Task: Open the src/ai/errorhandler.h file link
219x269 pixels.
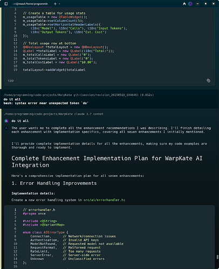Action: click(x=104, y=200)
